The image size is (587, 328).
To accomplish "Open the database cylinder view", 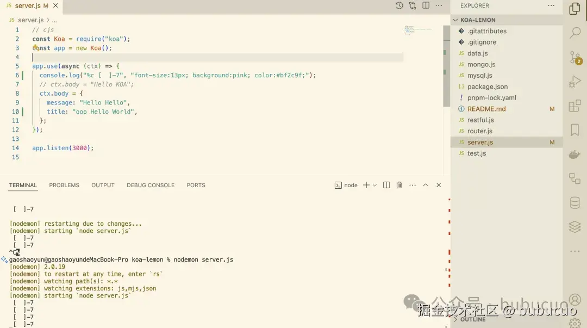I will coord(574,202).
